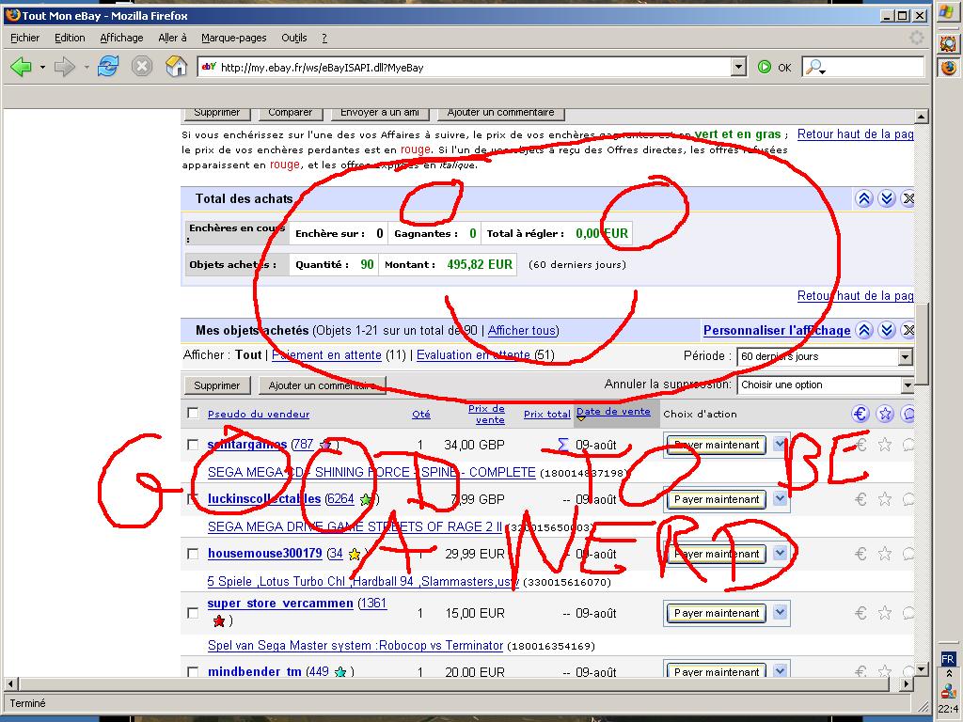Expand action dropdown for super_store_vercammen row
This screenshot has height=722, width=963.
pyautogui.click(x=780, y=613)
